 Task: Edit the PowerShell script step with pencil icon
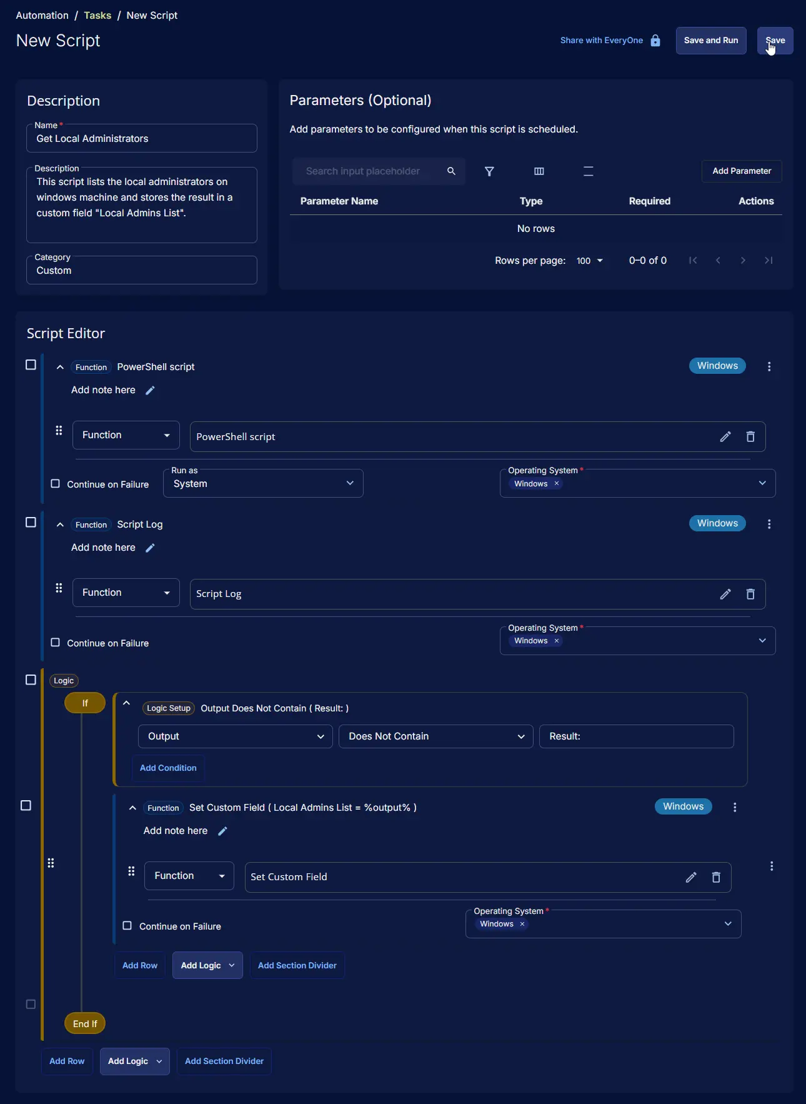[725, 437]
